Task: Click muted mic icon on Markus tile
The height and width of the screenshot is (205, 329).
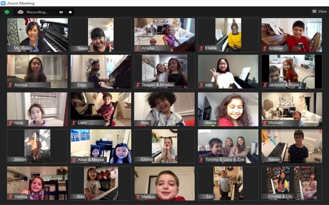Action: [138, 197]
